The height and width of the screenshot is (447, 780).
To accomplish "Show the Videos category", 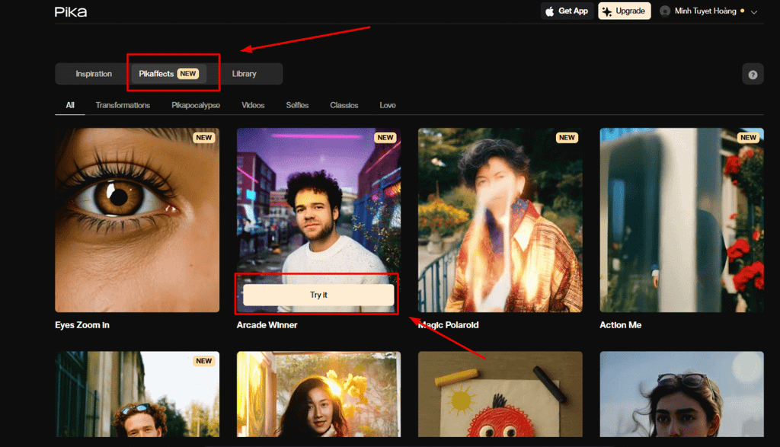I will (253, 105).
